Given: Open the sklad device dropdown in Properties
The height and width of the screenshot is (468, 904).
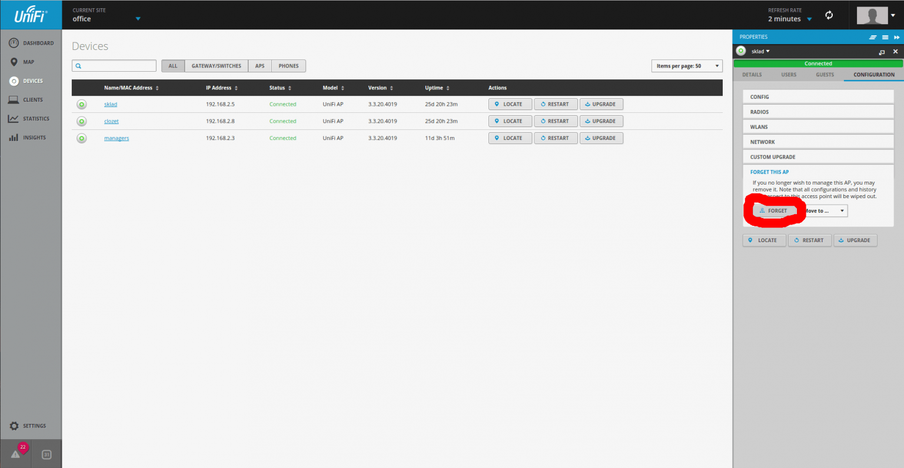Looking at the screenshot, I should point(760,52).
